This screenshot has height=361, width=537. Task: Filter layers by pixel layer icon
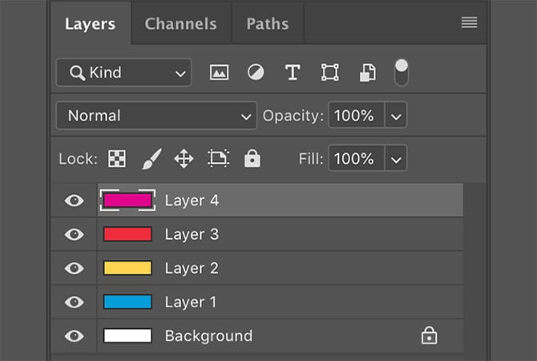[x=219, y=73]
